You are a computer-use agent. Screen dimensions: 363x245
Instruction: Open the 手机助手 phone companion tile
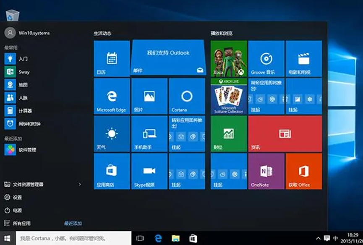149,134
